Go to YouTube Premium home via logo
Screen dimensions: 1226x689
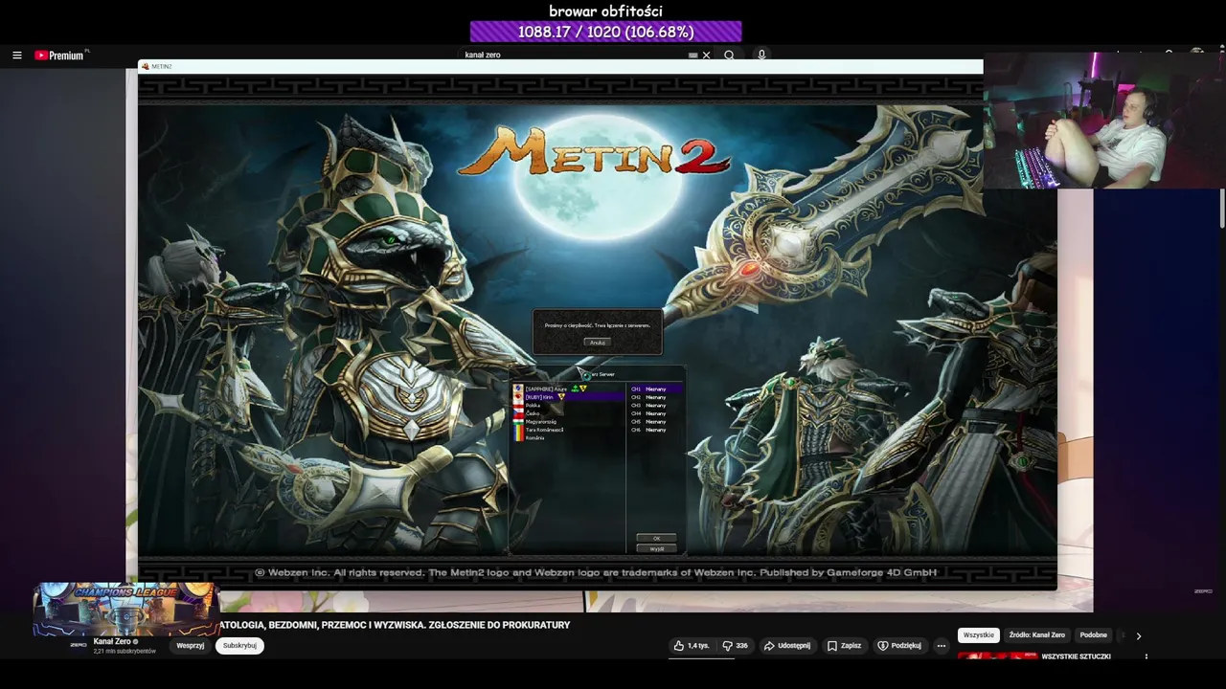59,56
